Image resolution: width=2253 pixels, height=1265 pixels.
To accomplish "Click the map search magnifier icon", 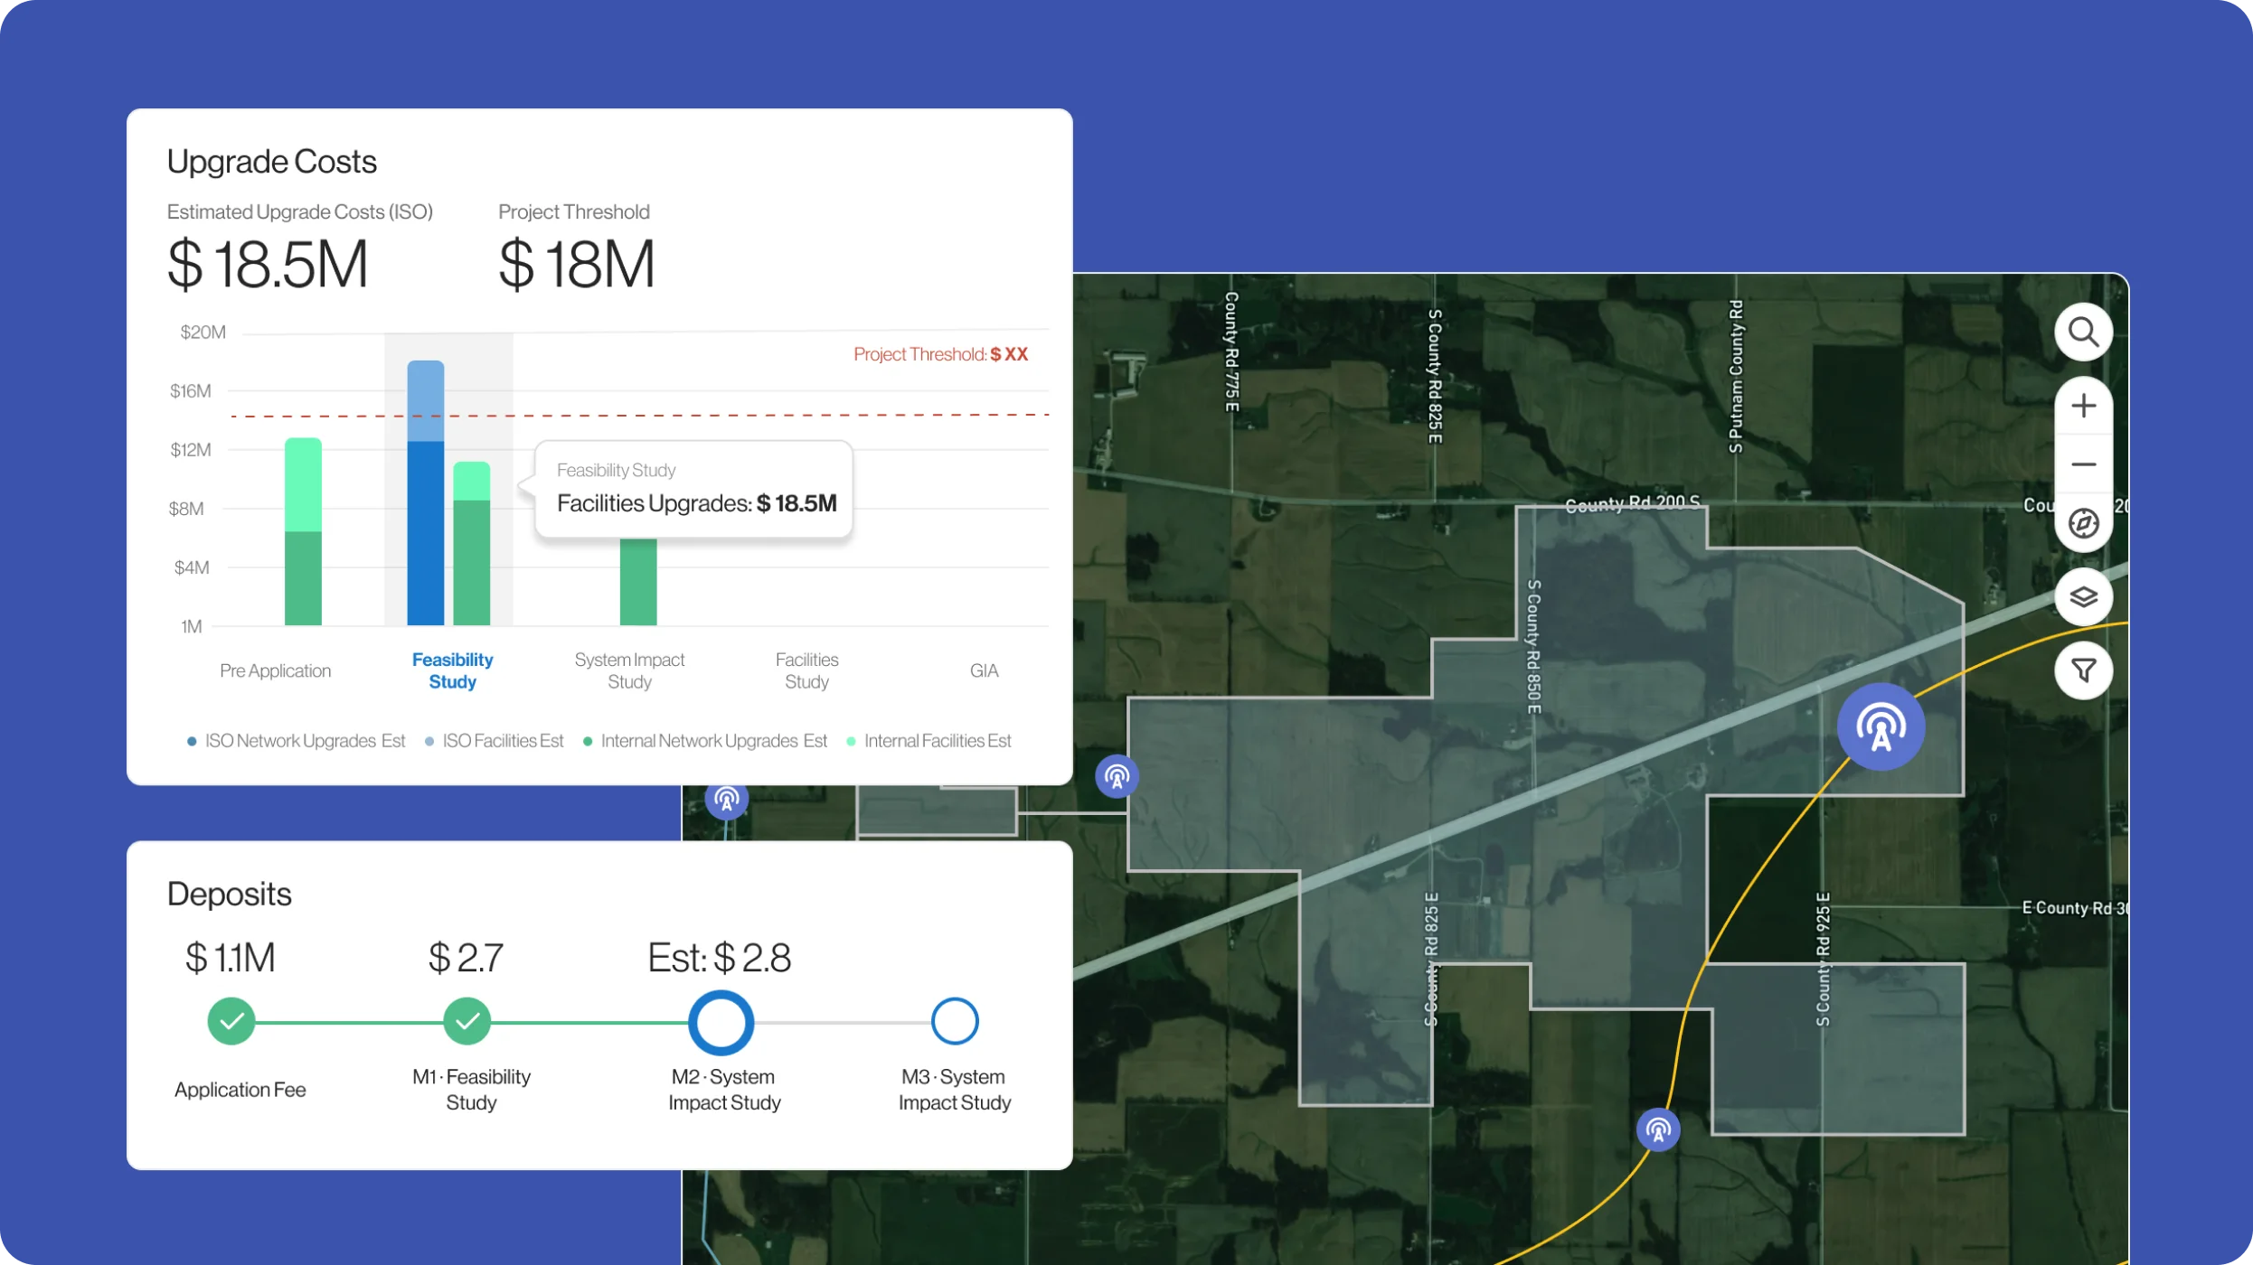I will [2083, 333].
